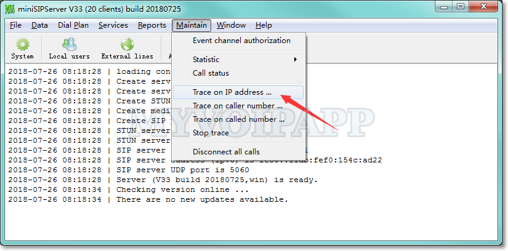Image resolution: width=508 pixels, height=251 pixels.
Task: Open the System settings toolbar icon
Action: [x=22, y=49]
